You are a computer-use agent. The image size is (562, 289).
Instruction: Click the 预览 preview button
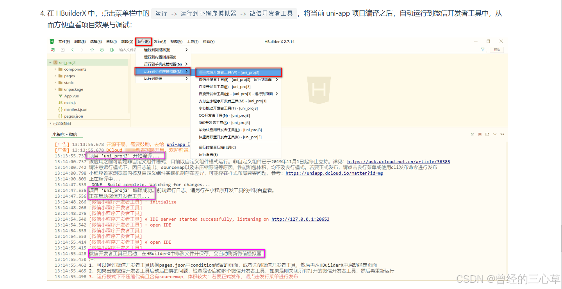coord(497,50)
